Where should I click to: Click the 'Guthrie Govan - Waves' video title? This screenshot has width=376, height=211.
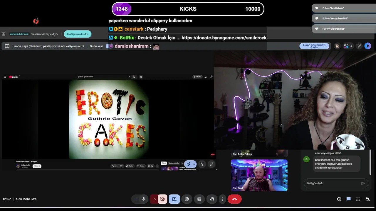point(26,161)
